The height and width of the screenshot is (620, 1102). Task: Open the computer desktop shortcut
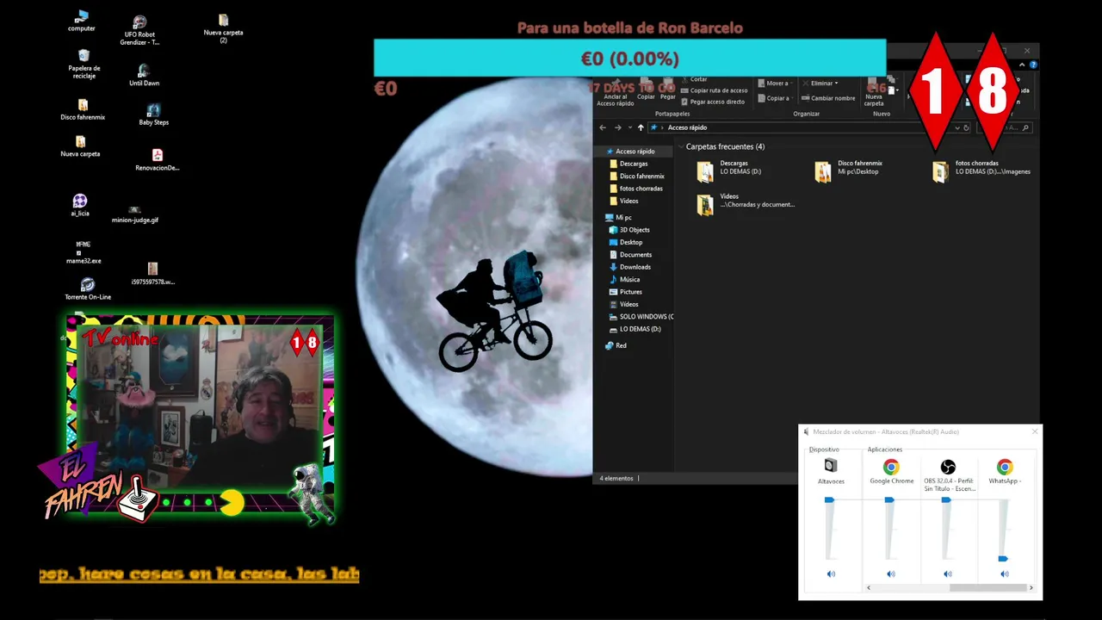pyautogui.click(x=82, y=21)
